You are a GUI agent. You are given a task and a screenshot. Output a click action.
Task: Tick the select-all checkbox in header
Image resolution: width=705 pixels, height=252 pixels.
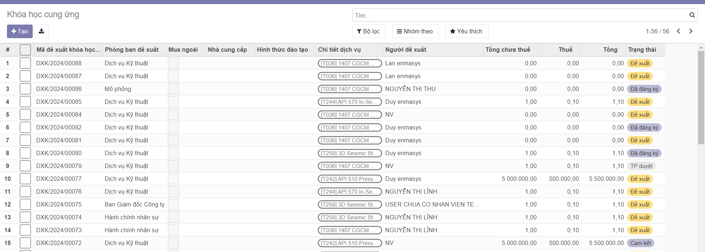point(25,50)
